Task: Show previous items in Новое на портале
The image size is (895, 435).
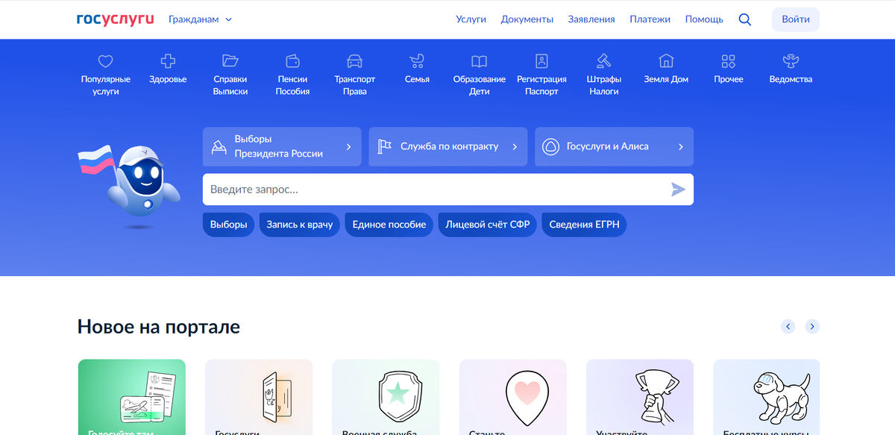Action: tap(788, 326)
